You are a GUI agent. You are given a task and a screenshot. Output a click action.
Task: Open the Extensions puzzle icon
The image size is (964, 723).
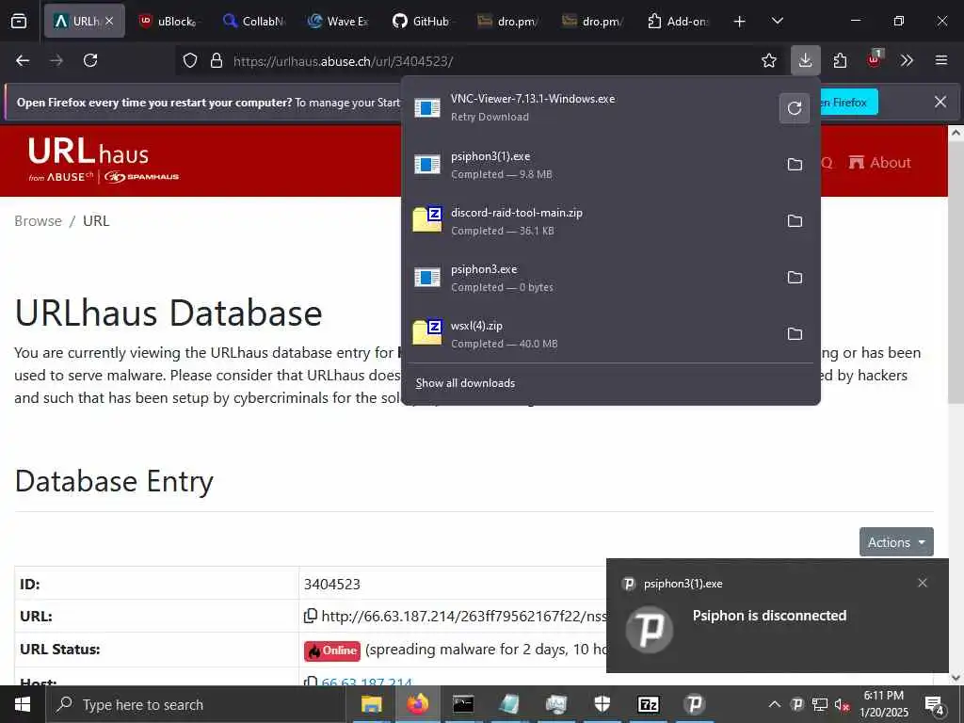[840, 60]
